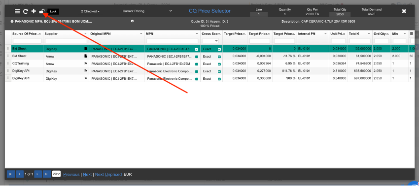Screen dimensions: 419x186
Task: Go to the first page of results
Action: [10, 174]
